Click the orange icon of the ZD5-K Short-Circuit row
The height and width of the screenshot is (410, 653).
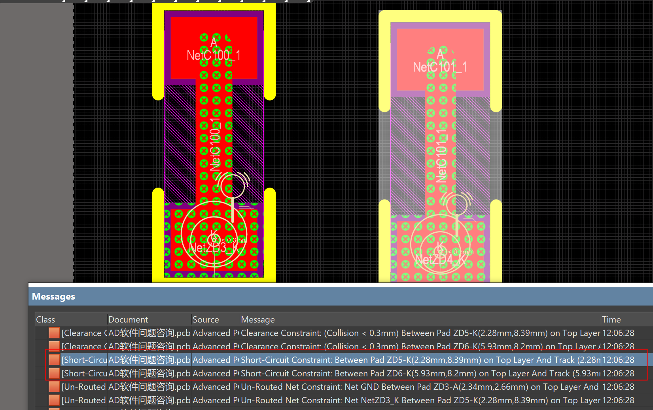point(54,360)
